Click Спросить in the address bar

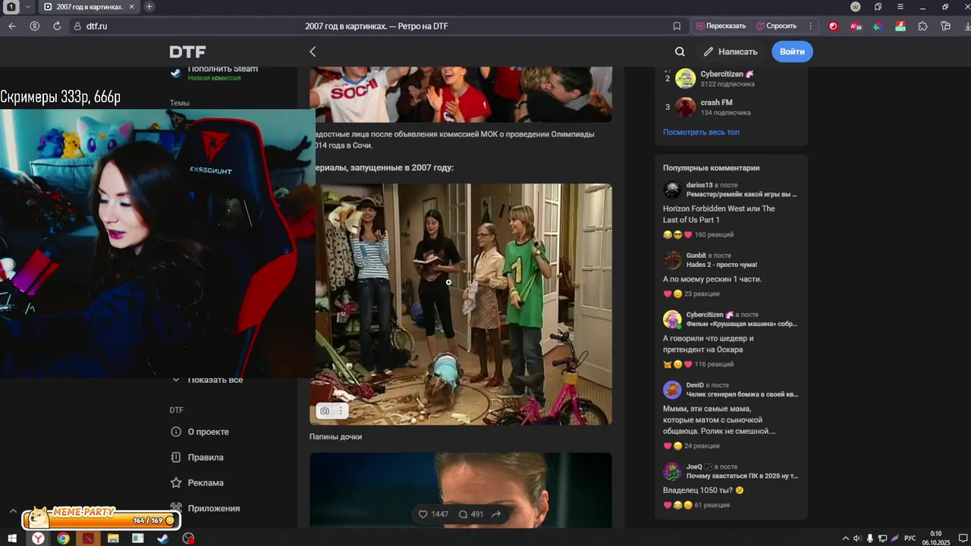(776, 26)
